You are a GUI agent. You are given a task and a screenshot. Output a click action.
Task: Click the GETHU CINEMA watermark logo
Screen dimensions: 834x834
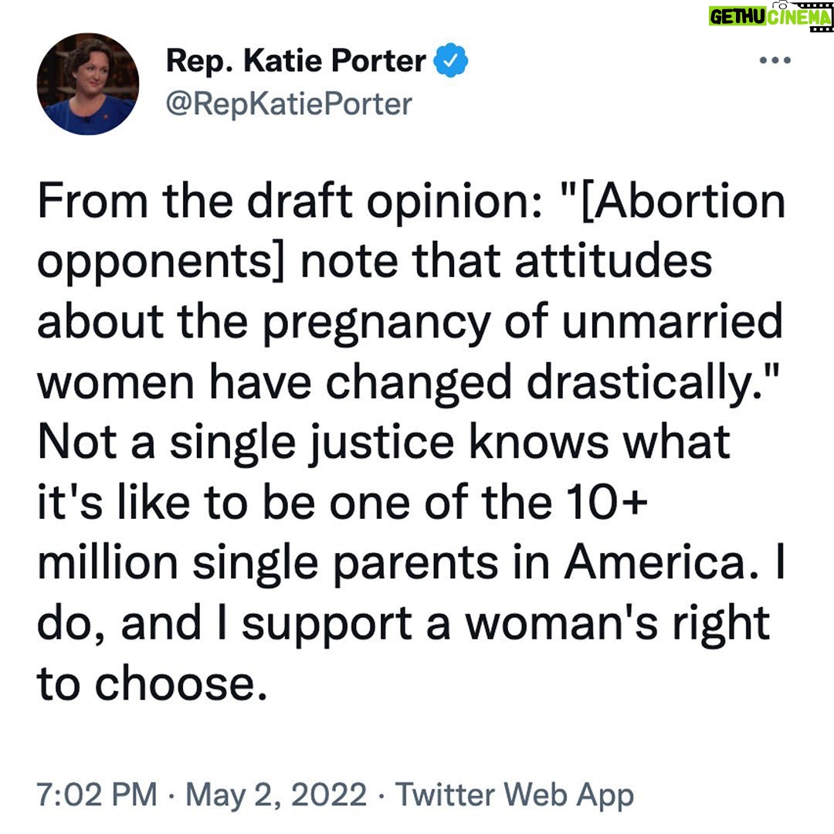(770, 17)
